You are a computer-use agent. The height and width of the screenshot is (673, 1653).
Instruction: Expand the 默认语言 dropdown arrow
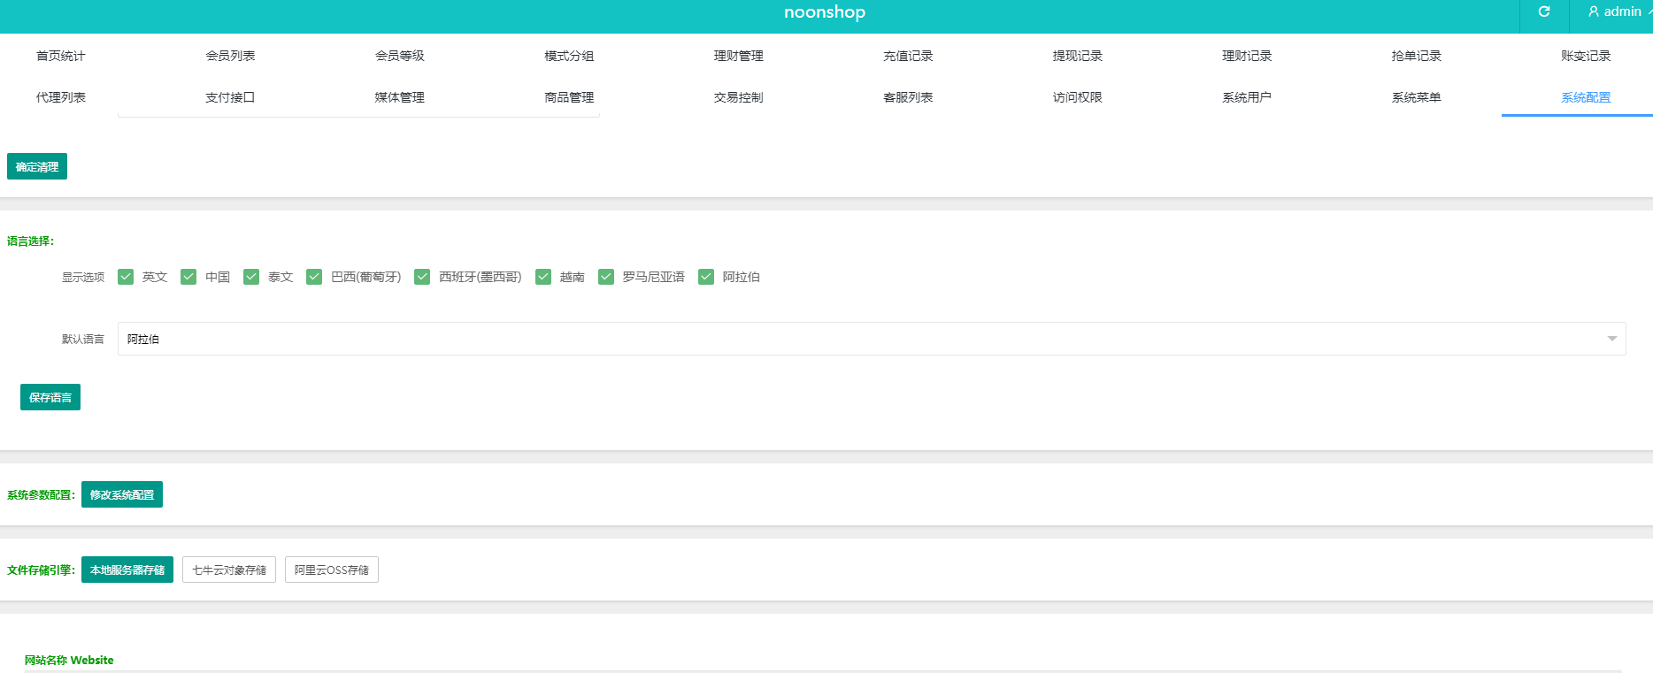pyautogui.click(x=1611, y=339)
